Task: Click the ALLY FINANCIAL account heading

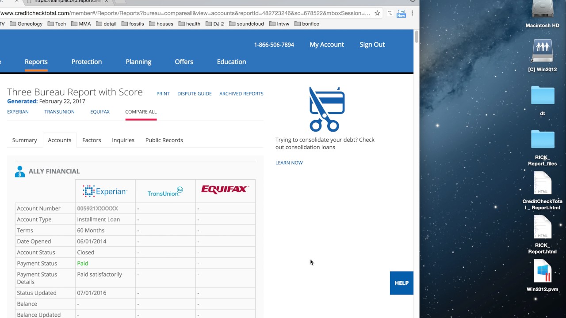Action: pos(54,171)
